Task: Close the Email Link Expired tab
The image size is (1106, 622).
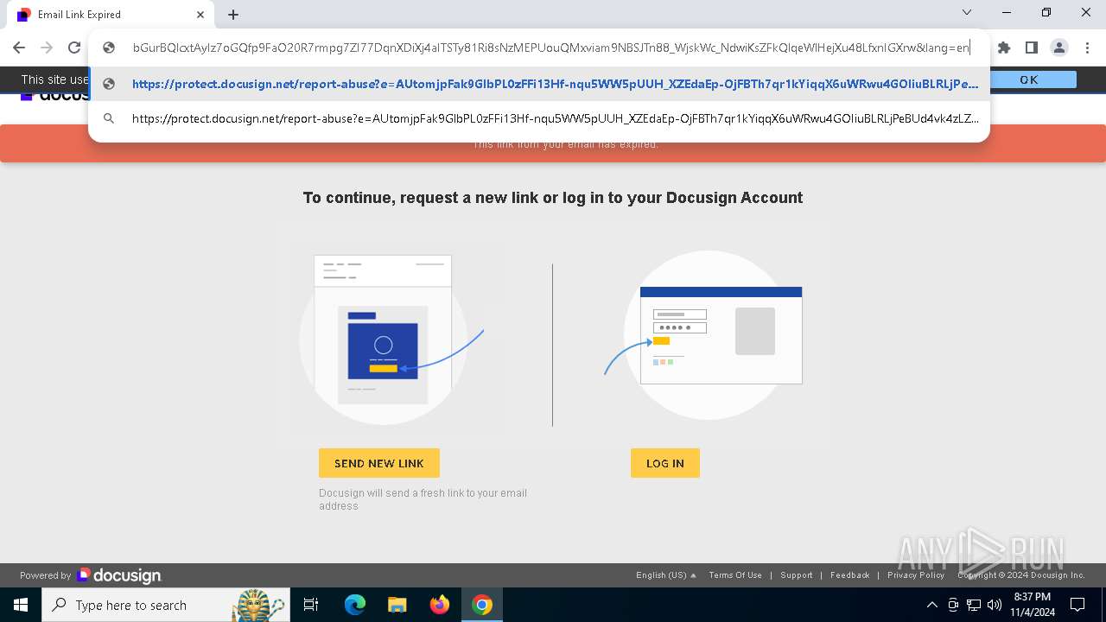Action: [x=200, y=15]
